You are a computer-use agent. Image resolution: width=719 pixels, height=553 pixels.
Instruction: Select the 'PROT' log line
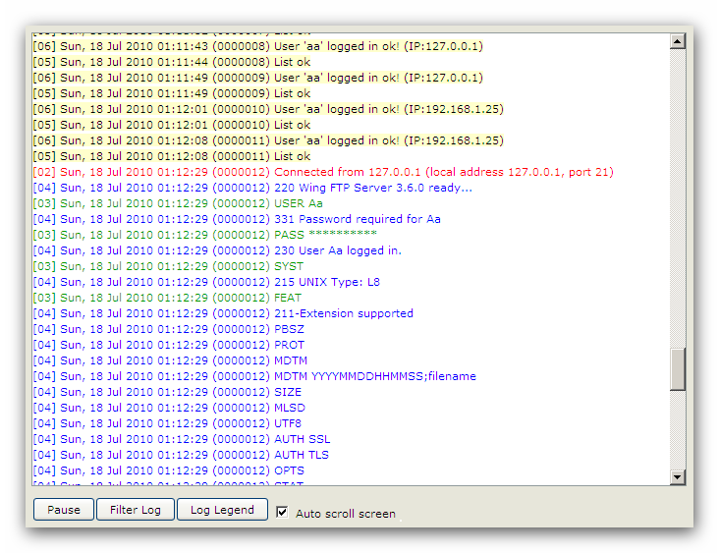168,345
